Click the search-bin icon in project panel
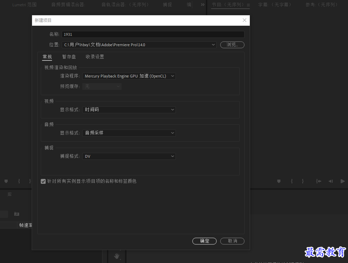 [17, 214]
